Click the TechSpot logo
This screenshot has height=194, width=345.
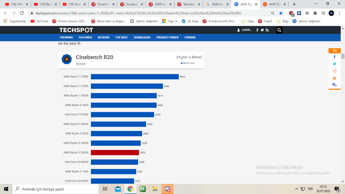(x=76, y=30)
